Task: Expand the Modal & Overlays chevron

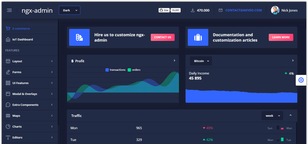Action: (52, 94)
